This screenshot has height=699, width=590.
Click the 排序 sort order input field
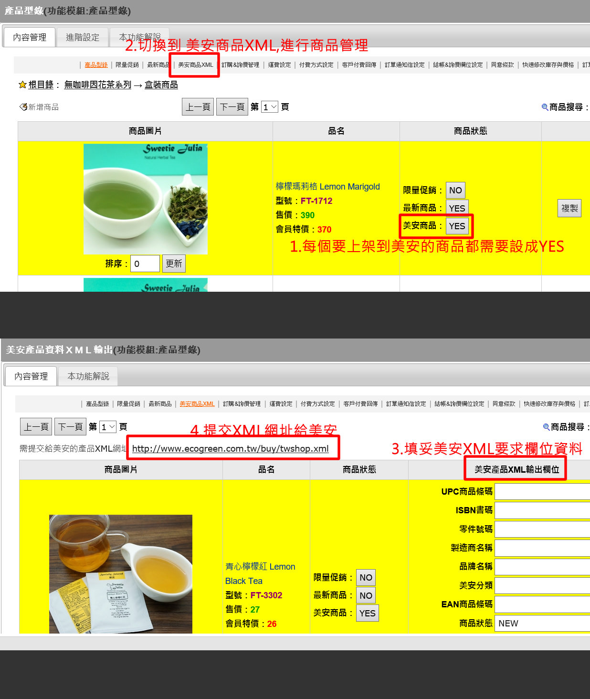145,264
